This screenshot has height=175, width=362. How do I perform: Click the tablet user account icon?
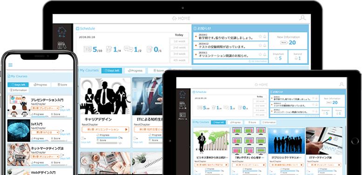[342, 84]
